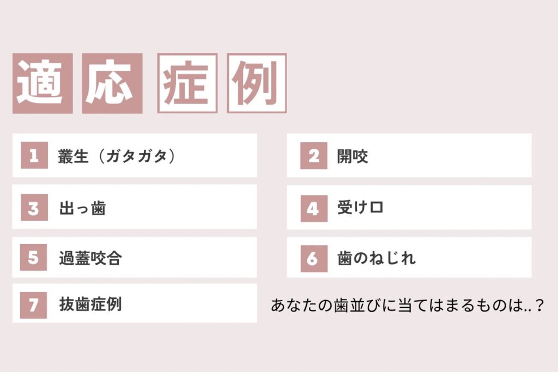Select the 開咬 label
The image size is (558, 372).
(x=353, y=157)
